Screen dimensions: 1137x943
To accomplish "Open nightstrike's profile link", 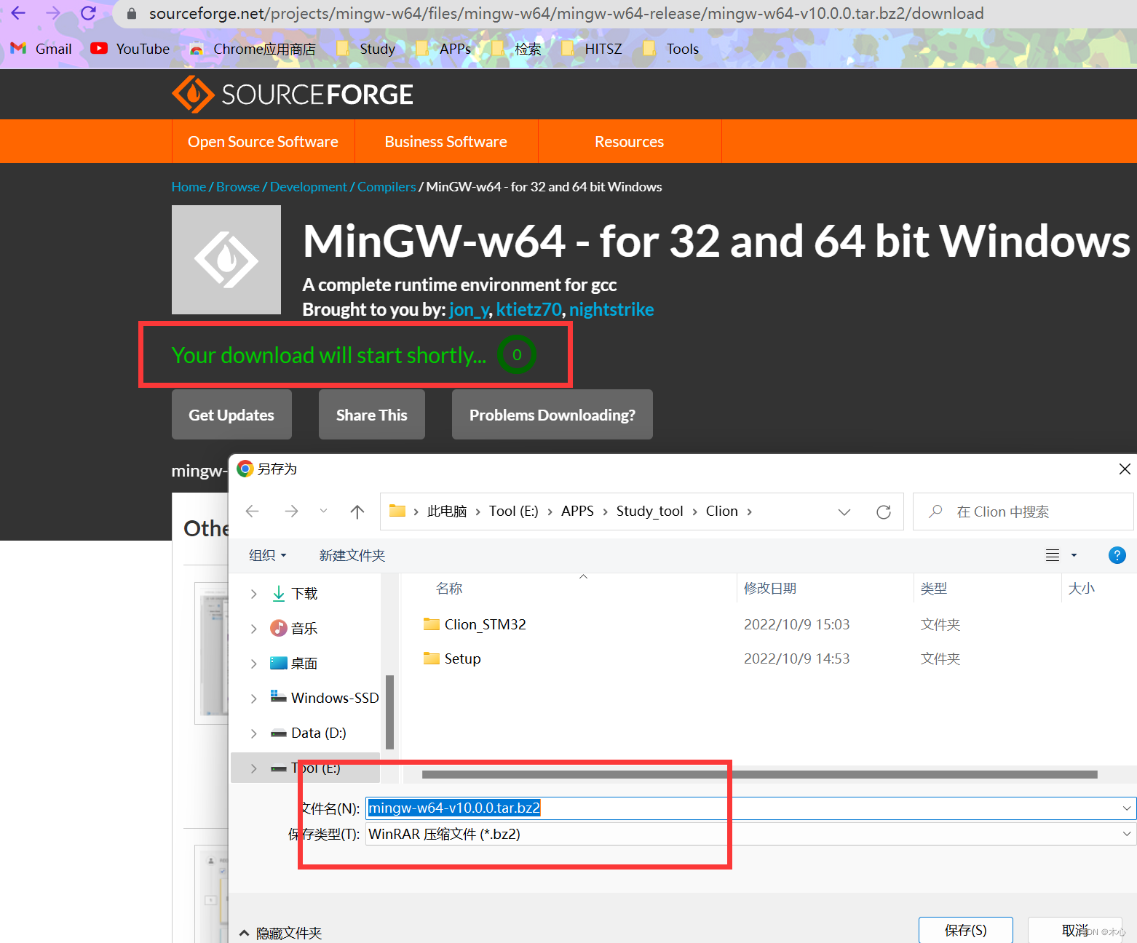I will [x=611, y=309].
